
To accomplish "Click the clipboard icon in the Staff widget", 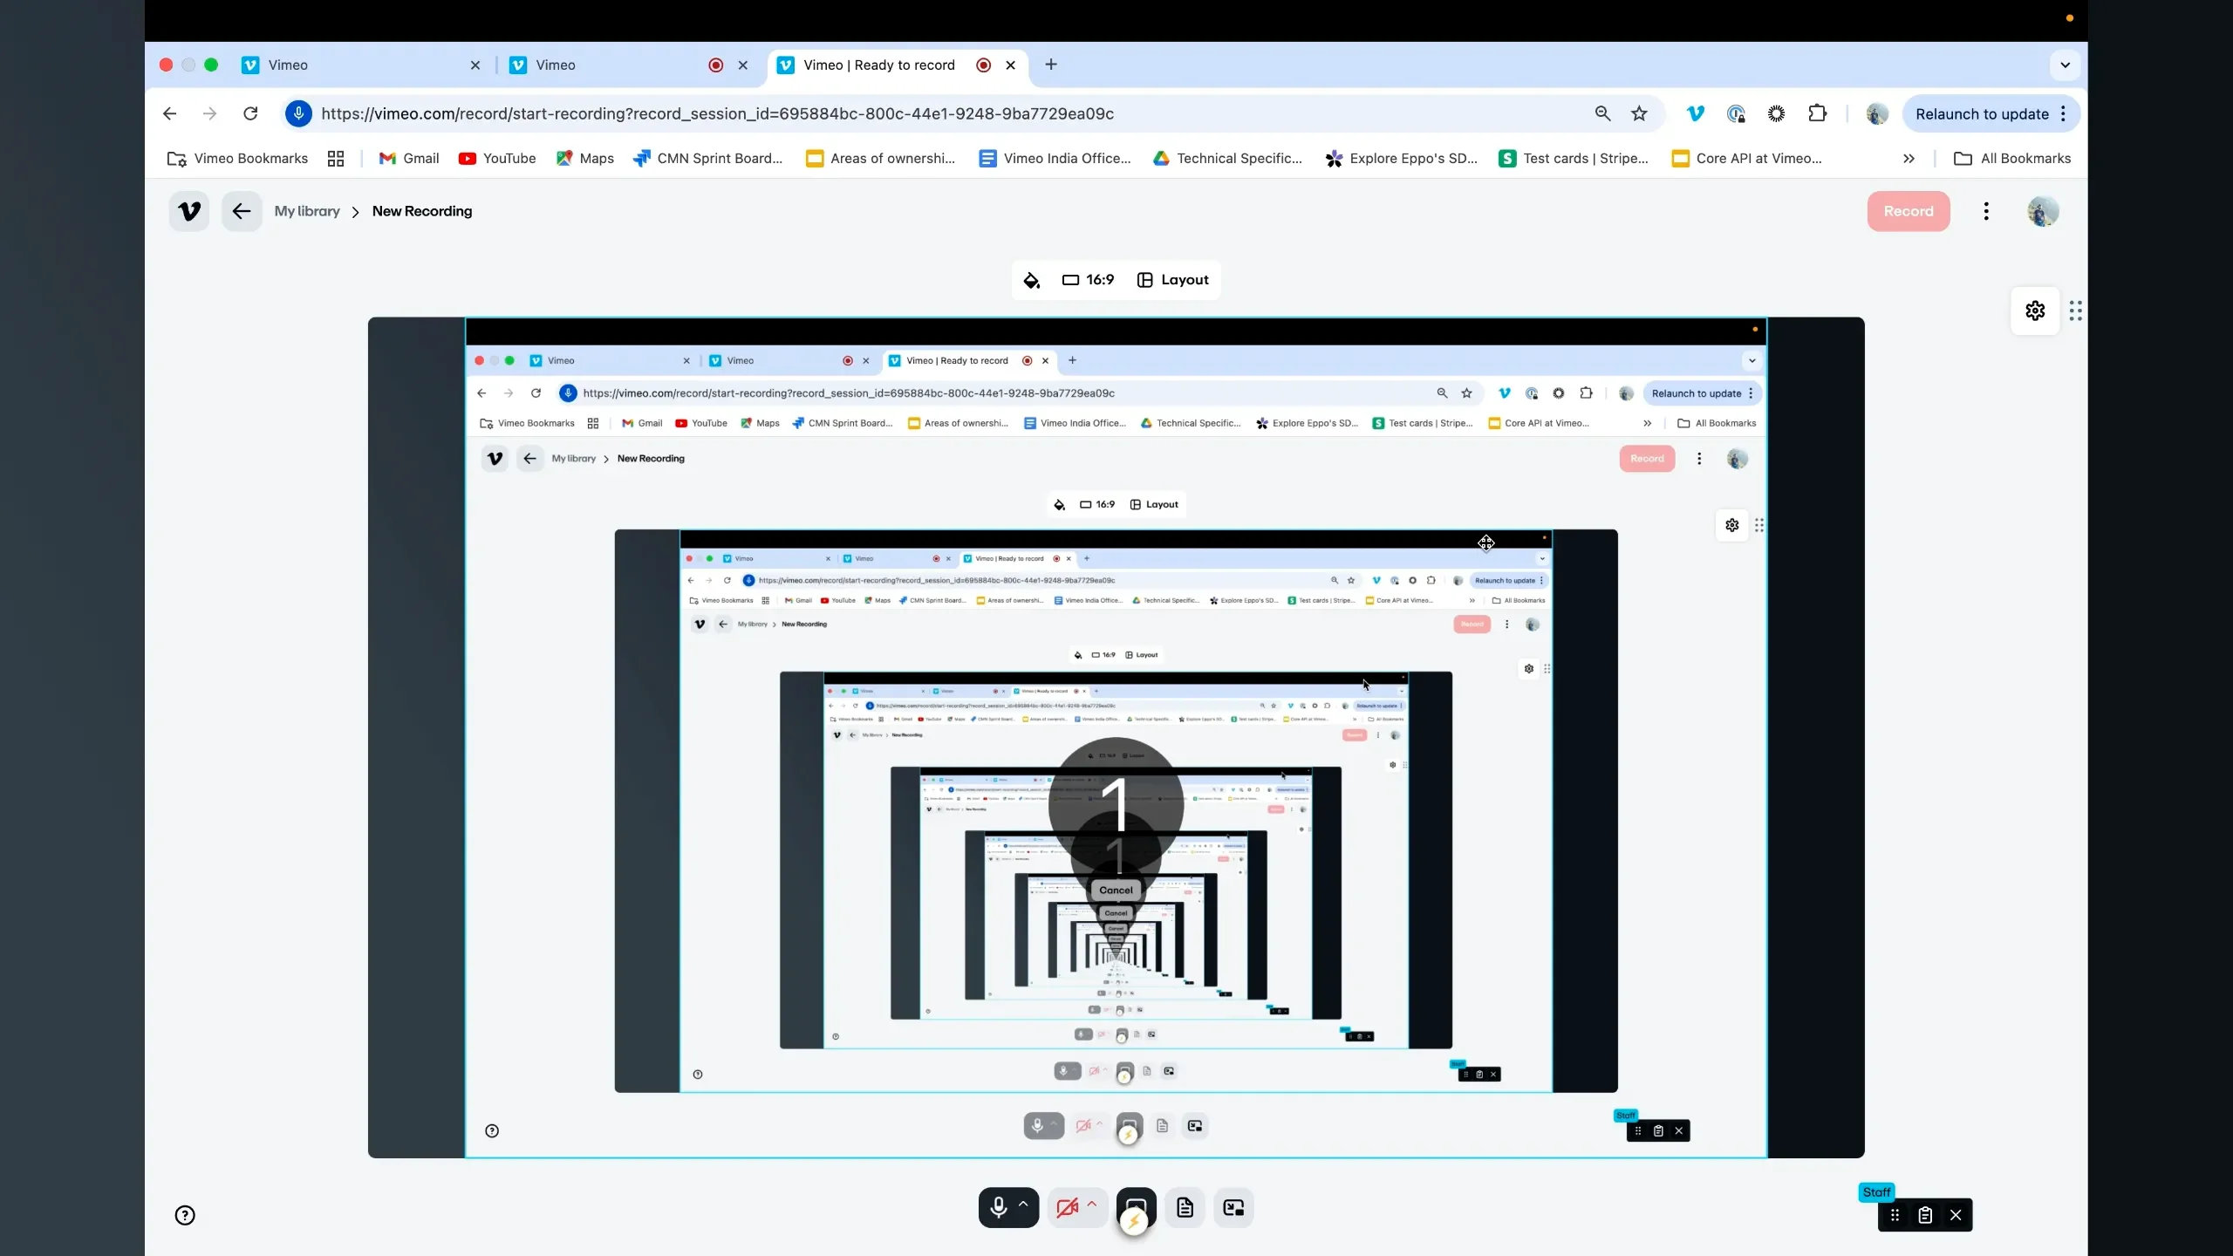I will point(1925,1215).
